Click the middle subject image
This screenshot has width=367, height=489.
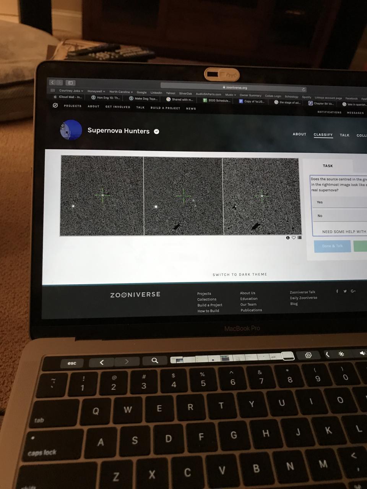pyautogui.click(x=183, y=196)
